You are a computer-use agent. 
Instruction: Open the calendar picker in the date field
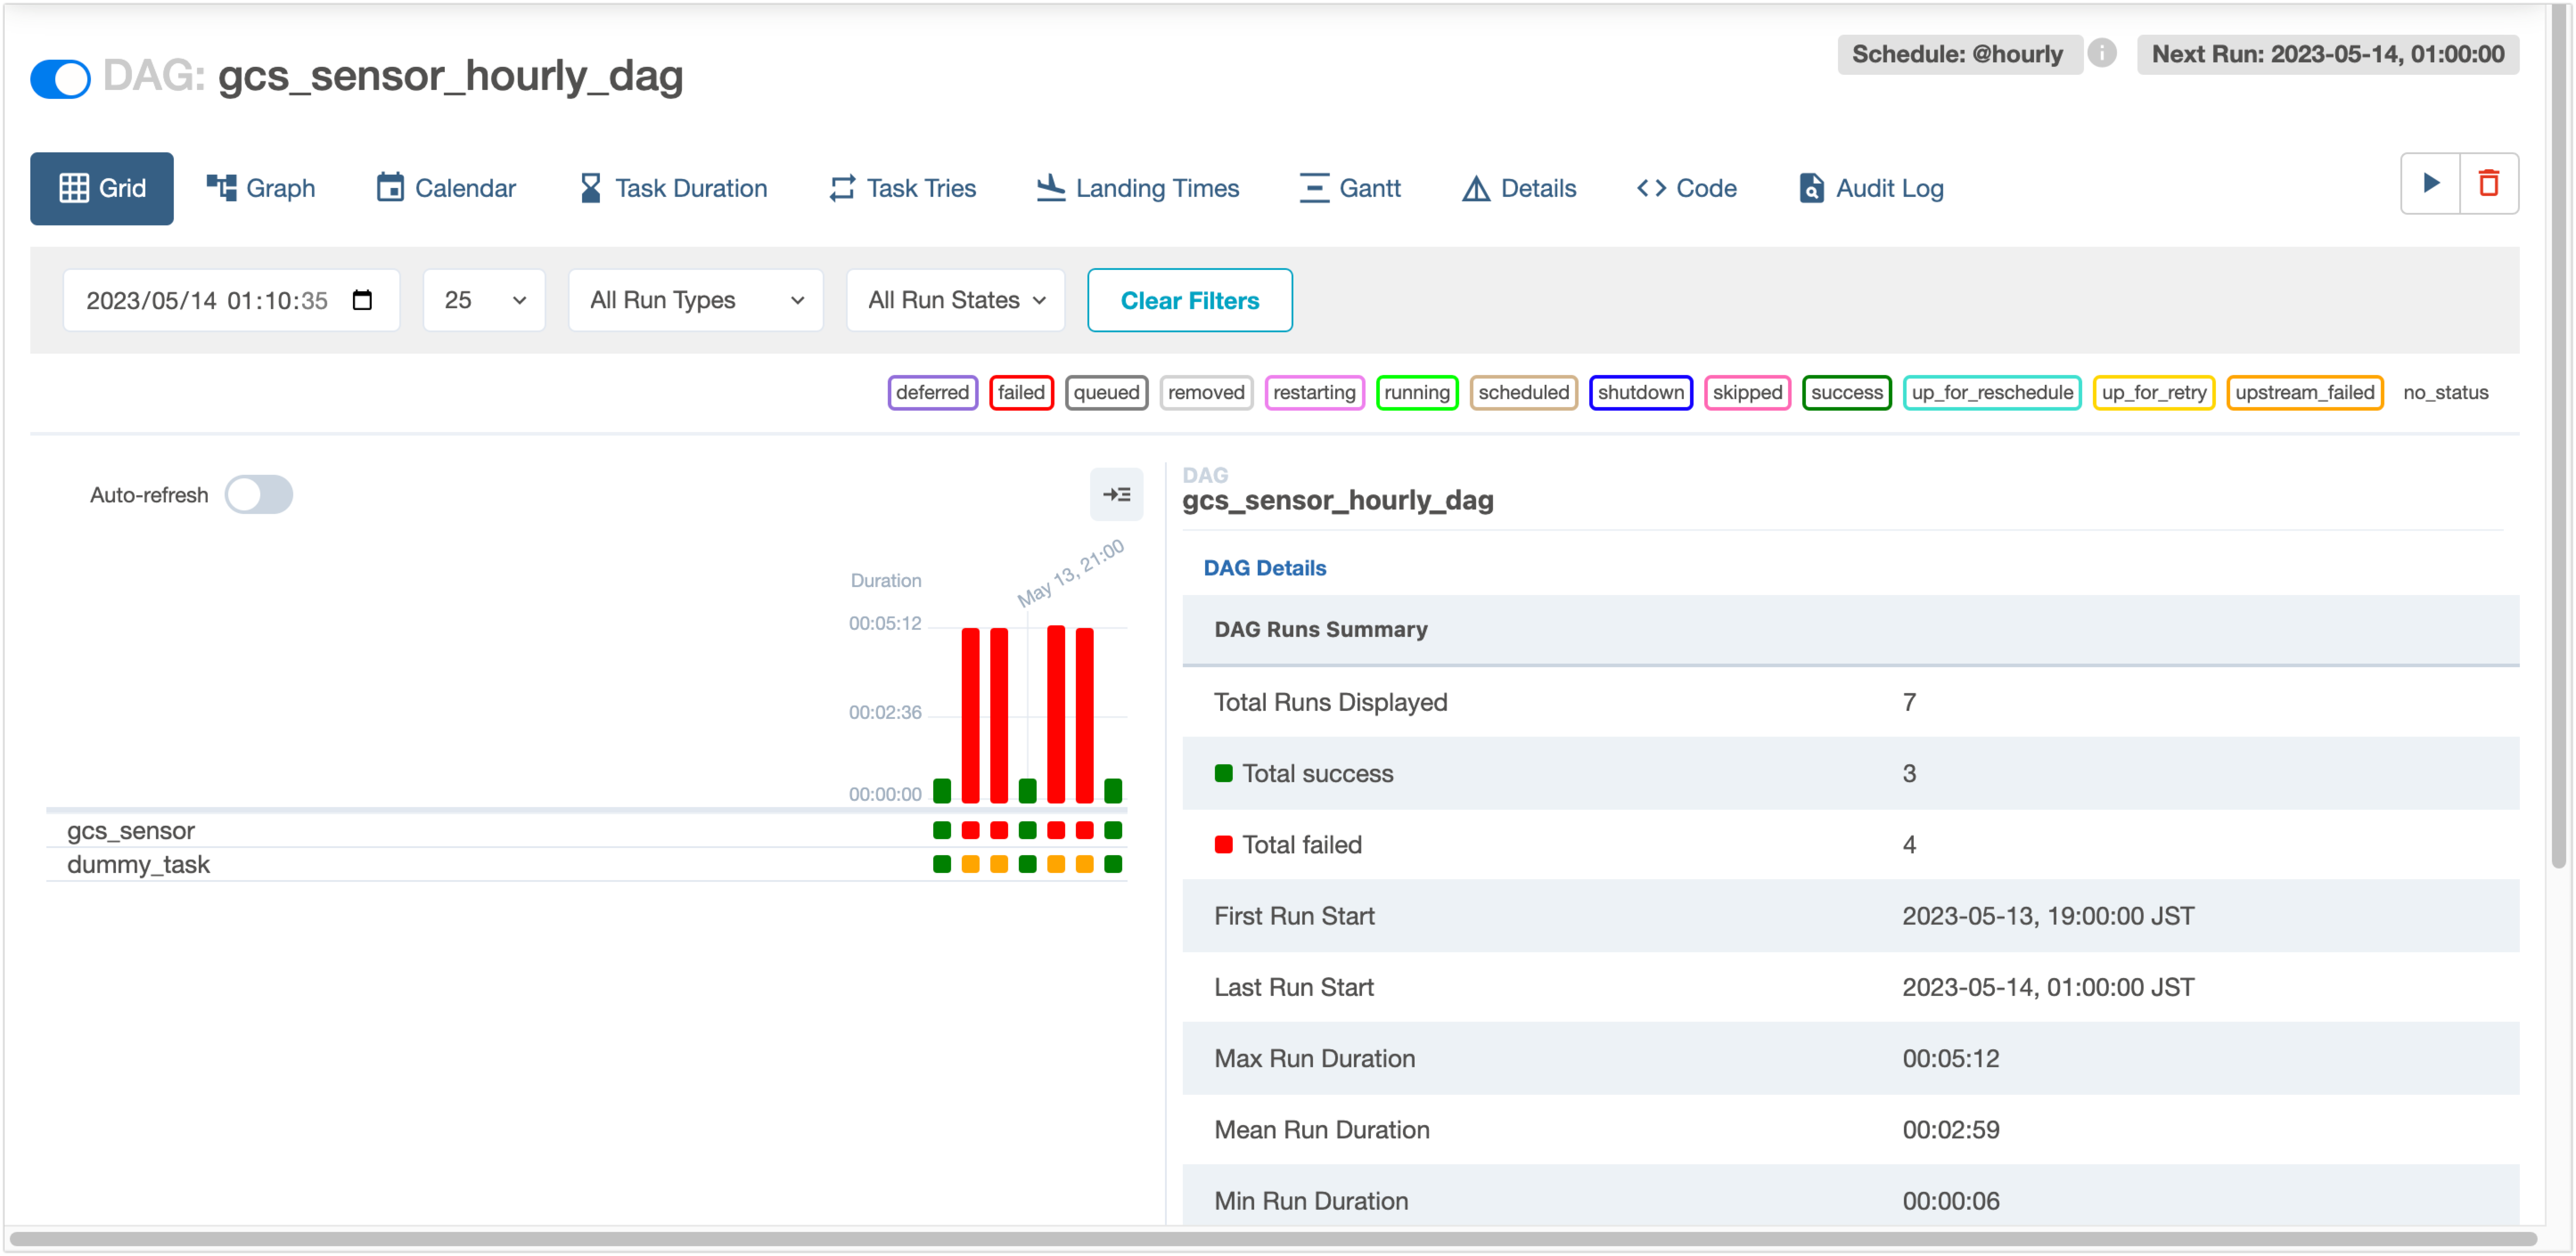point(363,300)
